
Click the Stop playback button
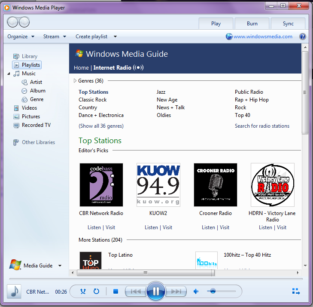pos(115,292)
